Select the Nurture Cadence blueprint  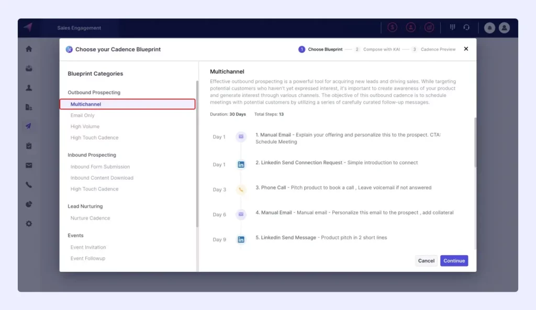(x=90, y=218)
